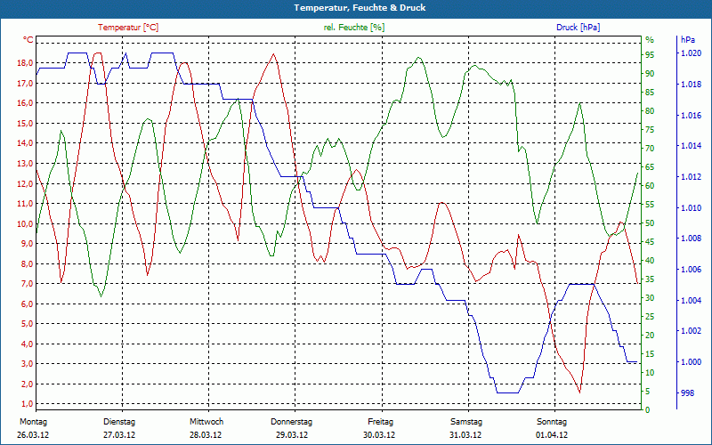Click the date '30.03.12'
Image resolution: width=712 pixels, height=445 pixels.
379,435
